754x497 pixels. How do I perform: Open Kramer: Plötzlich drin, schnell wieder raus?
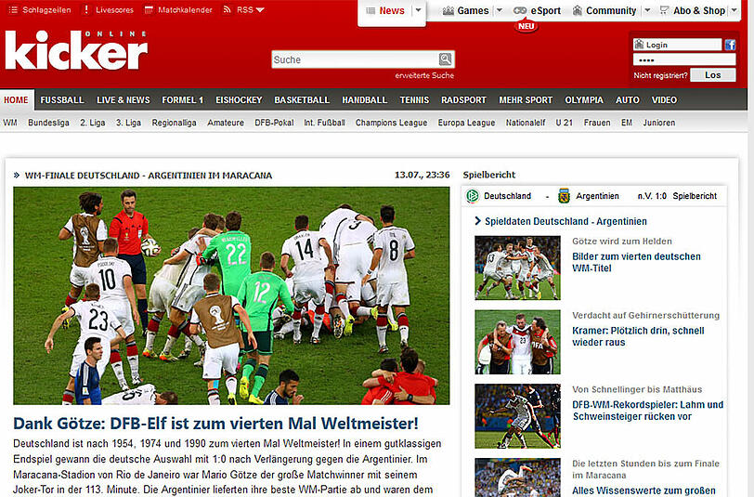tap(638, 336)
